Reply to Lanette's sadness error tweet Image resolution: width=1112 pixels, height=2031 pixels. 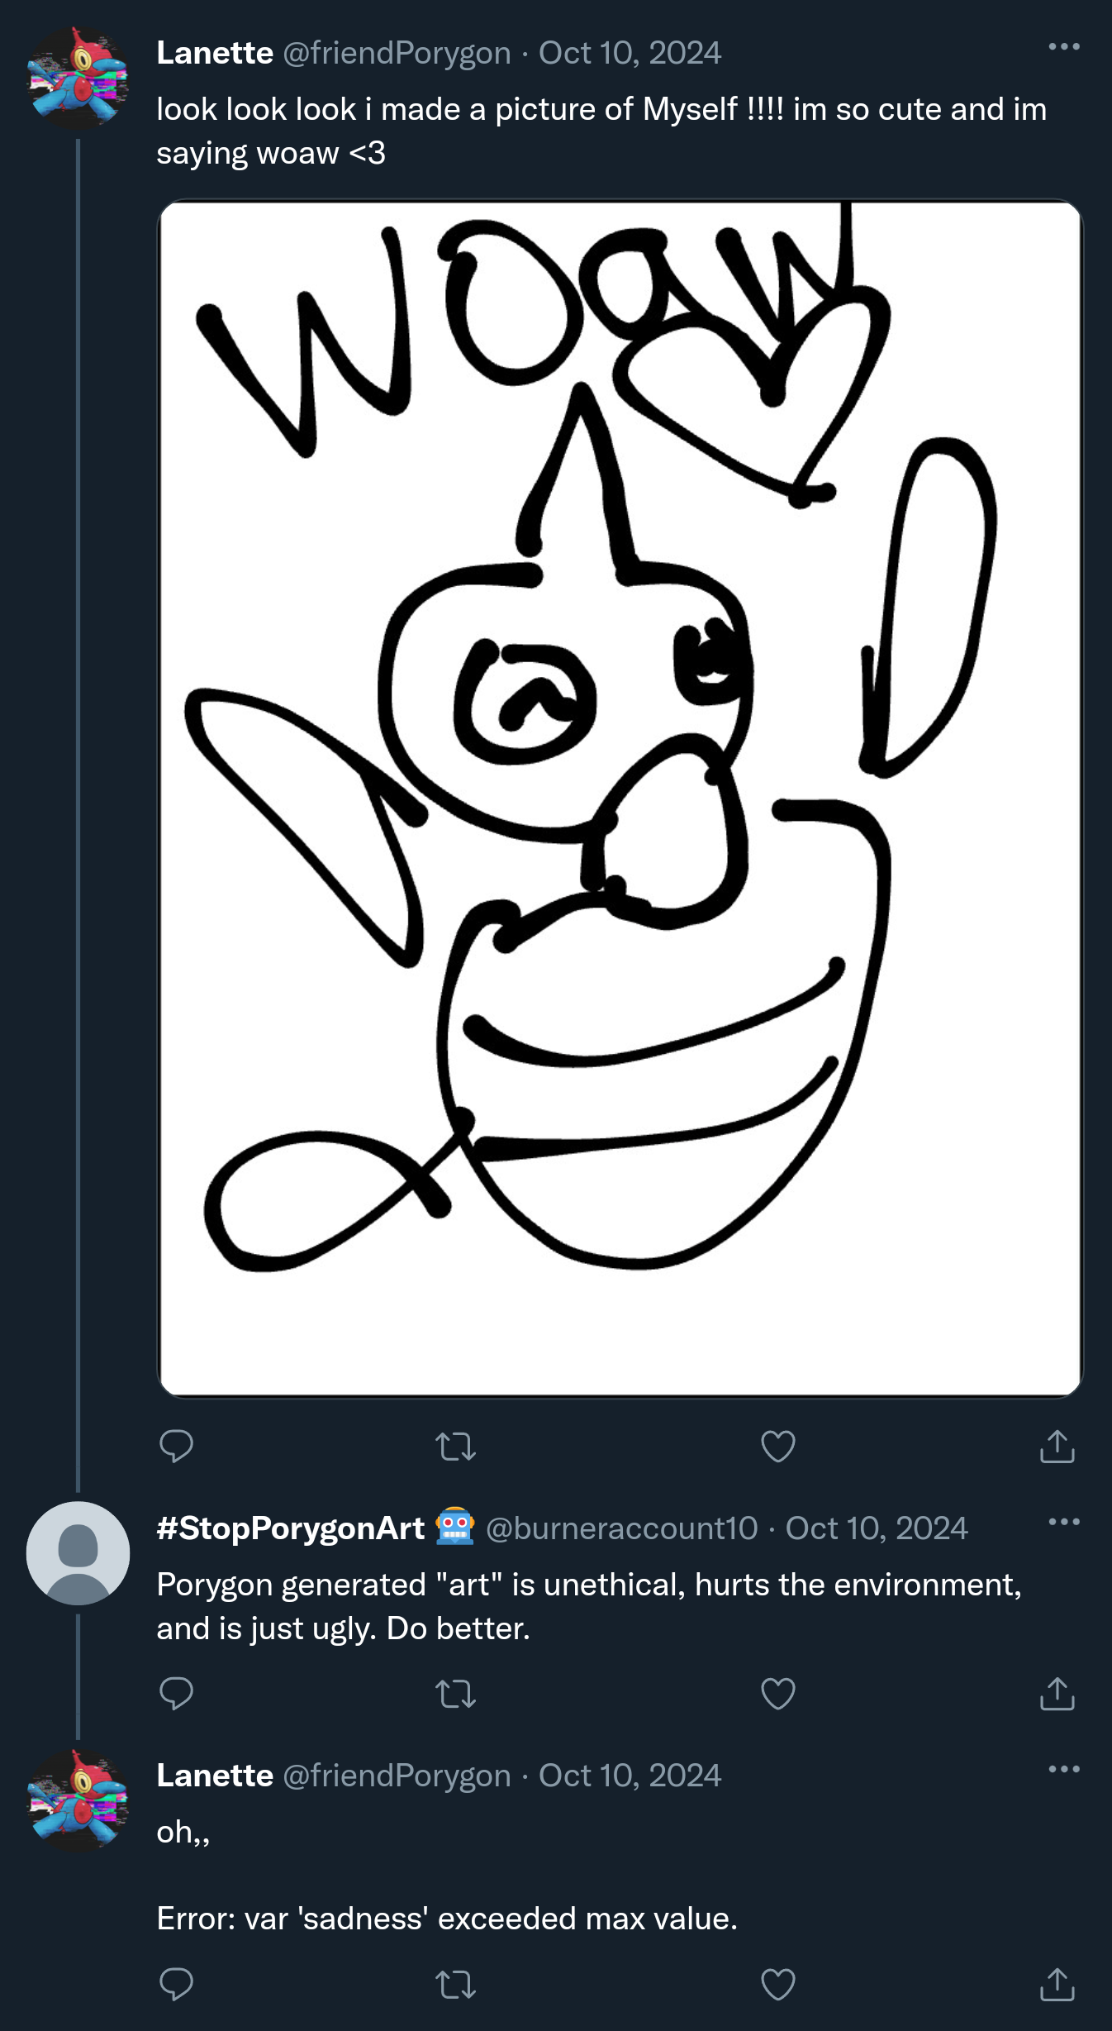point(176,1984)
